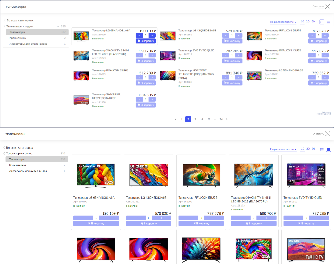Screen dimensions: 334x264
Task: Click 'Очистить' in the lower search panel
Action: 318,134
